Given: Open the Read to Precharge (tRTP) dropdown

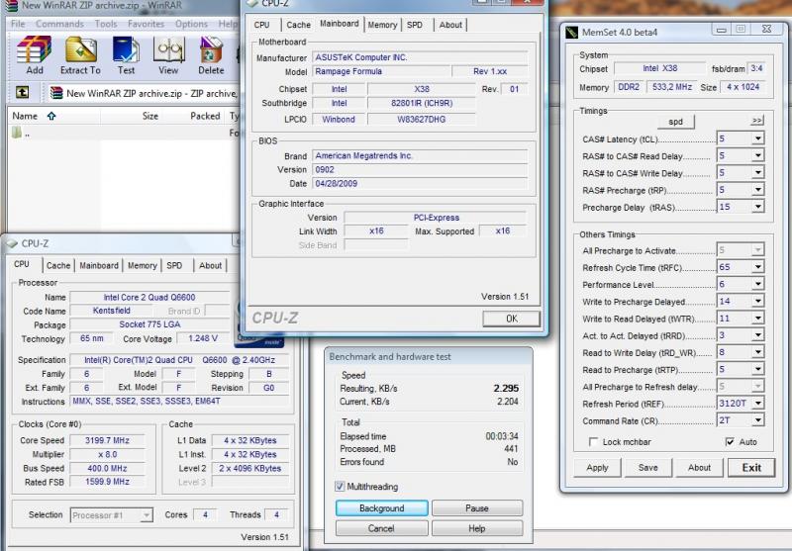Looking at the screenshot, I should [757, 369].
